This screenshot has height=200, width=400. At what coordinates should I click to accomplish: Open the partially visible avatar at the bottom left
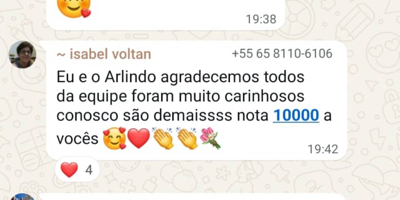(x=22, y=197)
